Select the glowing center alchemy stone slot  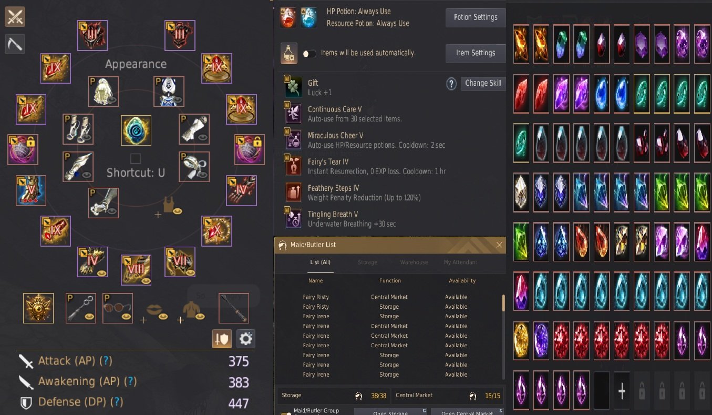pos(136,130)
